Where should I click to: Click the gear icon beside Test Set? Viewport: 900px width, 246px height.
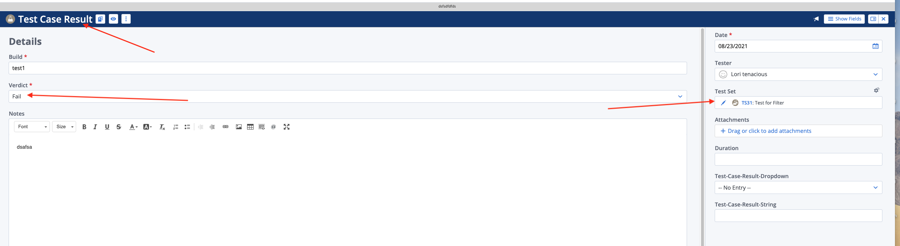[877, 90]
